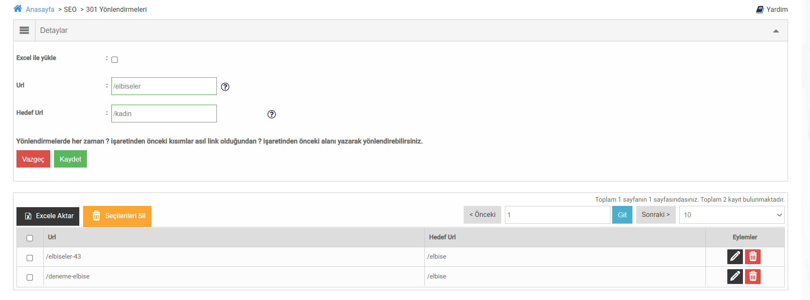Go to the SEO breadcrumb item
Viewport: 810px width, 300px height.
70,9
